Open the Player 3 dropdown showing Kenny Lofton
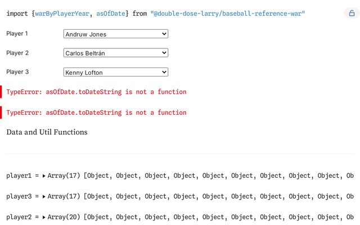 click(116, 72)
